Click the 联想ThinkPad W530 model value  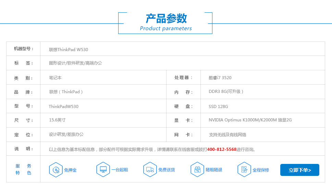click(69, 50)
